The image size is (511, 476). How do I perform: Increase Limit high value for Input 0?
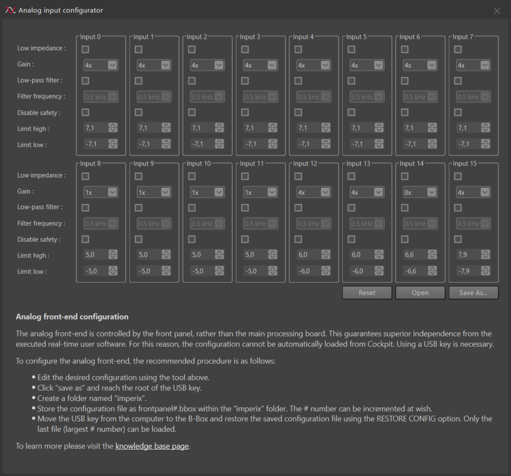pos(113,126)
